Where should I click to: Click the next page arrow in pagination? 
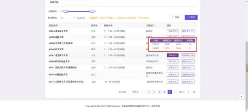click(x=175, y=92)
